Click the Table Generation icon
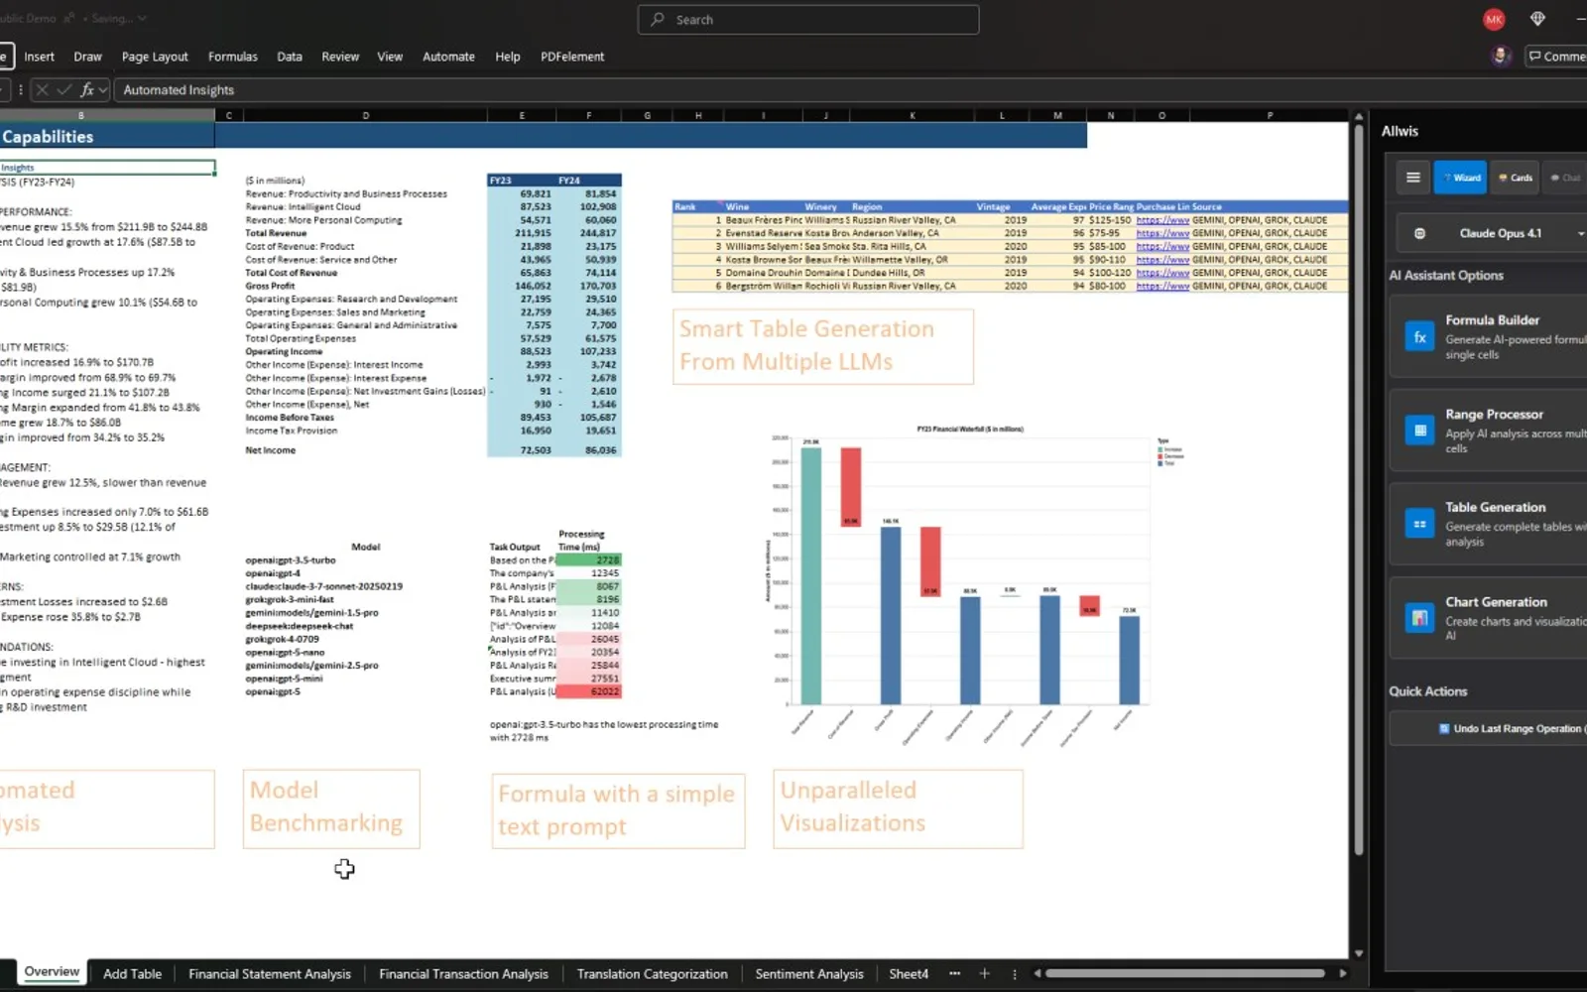 click(1419, 524)
